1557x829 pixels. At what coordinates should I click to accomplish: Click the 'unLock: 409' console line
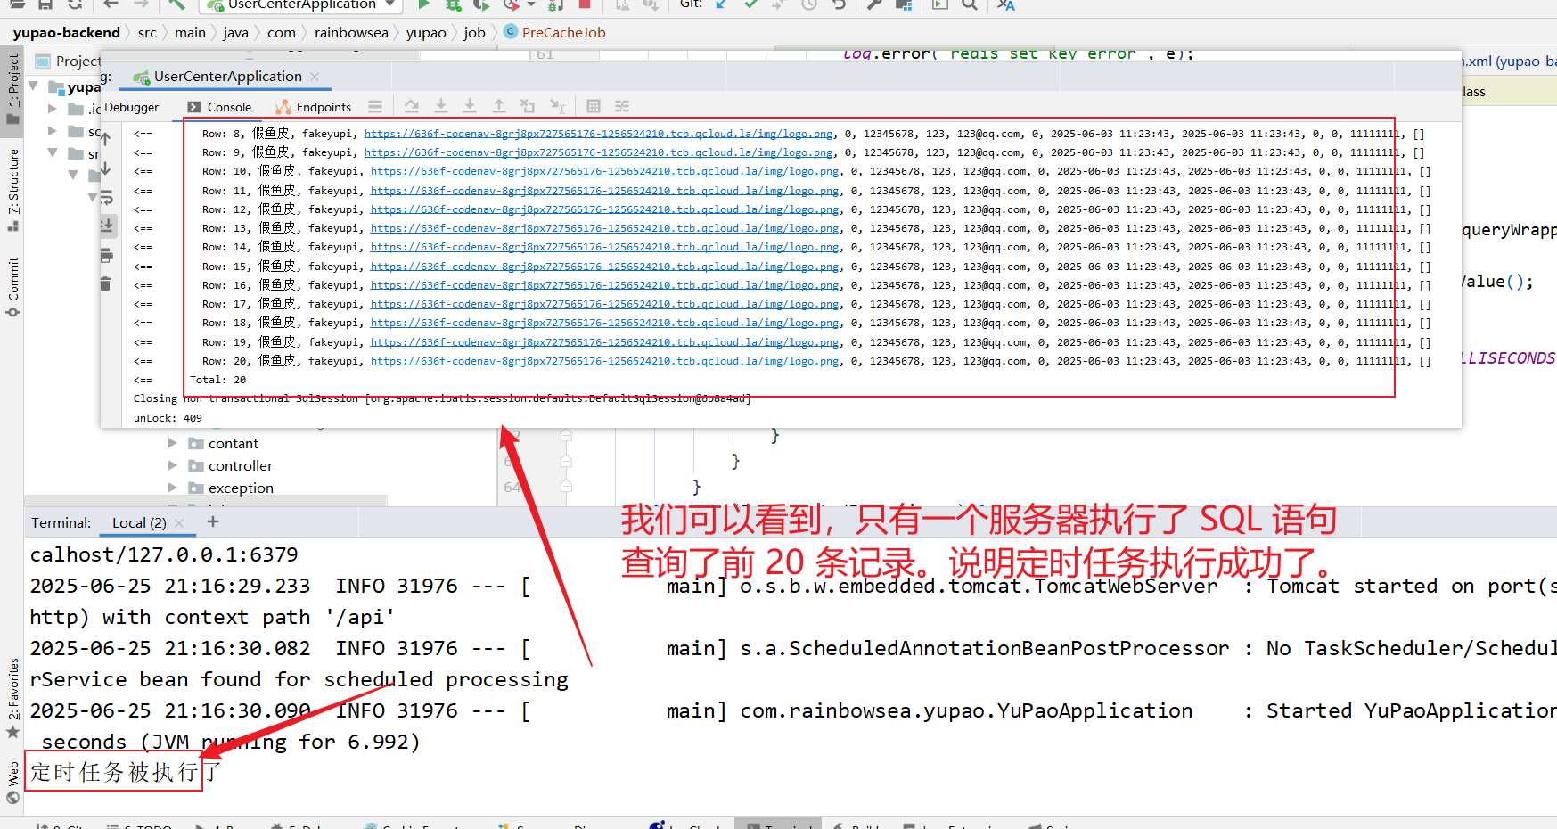(x=168, y=418)
